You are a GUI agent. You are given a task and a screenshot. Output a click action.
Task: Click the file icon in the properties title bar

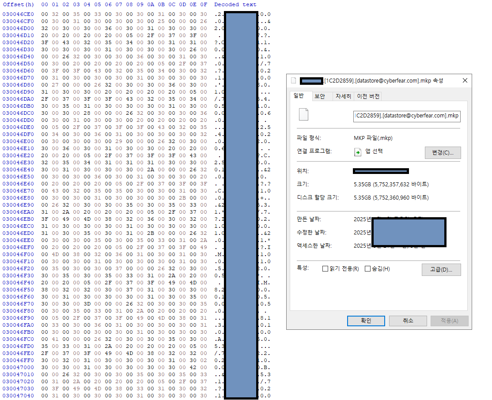[x=294, y=81]
